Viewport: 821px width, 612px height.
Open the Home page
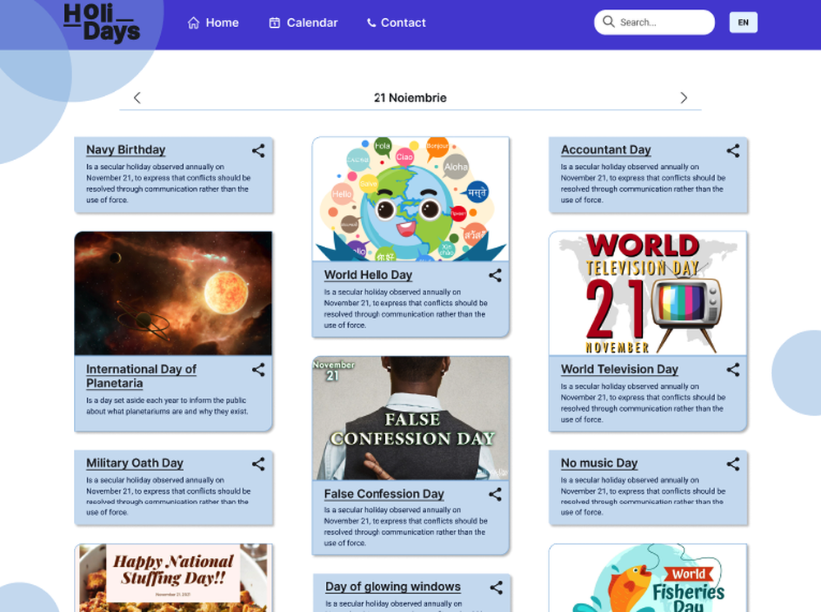click(213, 22)
